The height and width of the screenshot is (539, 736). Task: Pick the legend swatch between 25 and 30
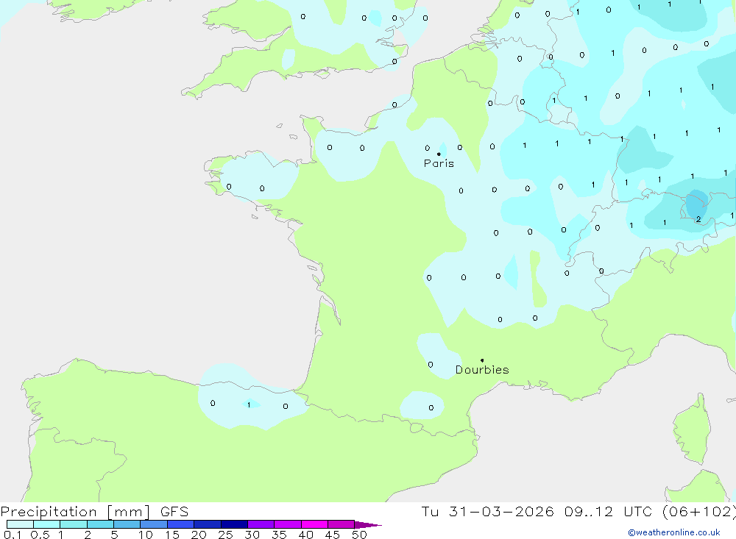pos(234,524)
